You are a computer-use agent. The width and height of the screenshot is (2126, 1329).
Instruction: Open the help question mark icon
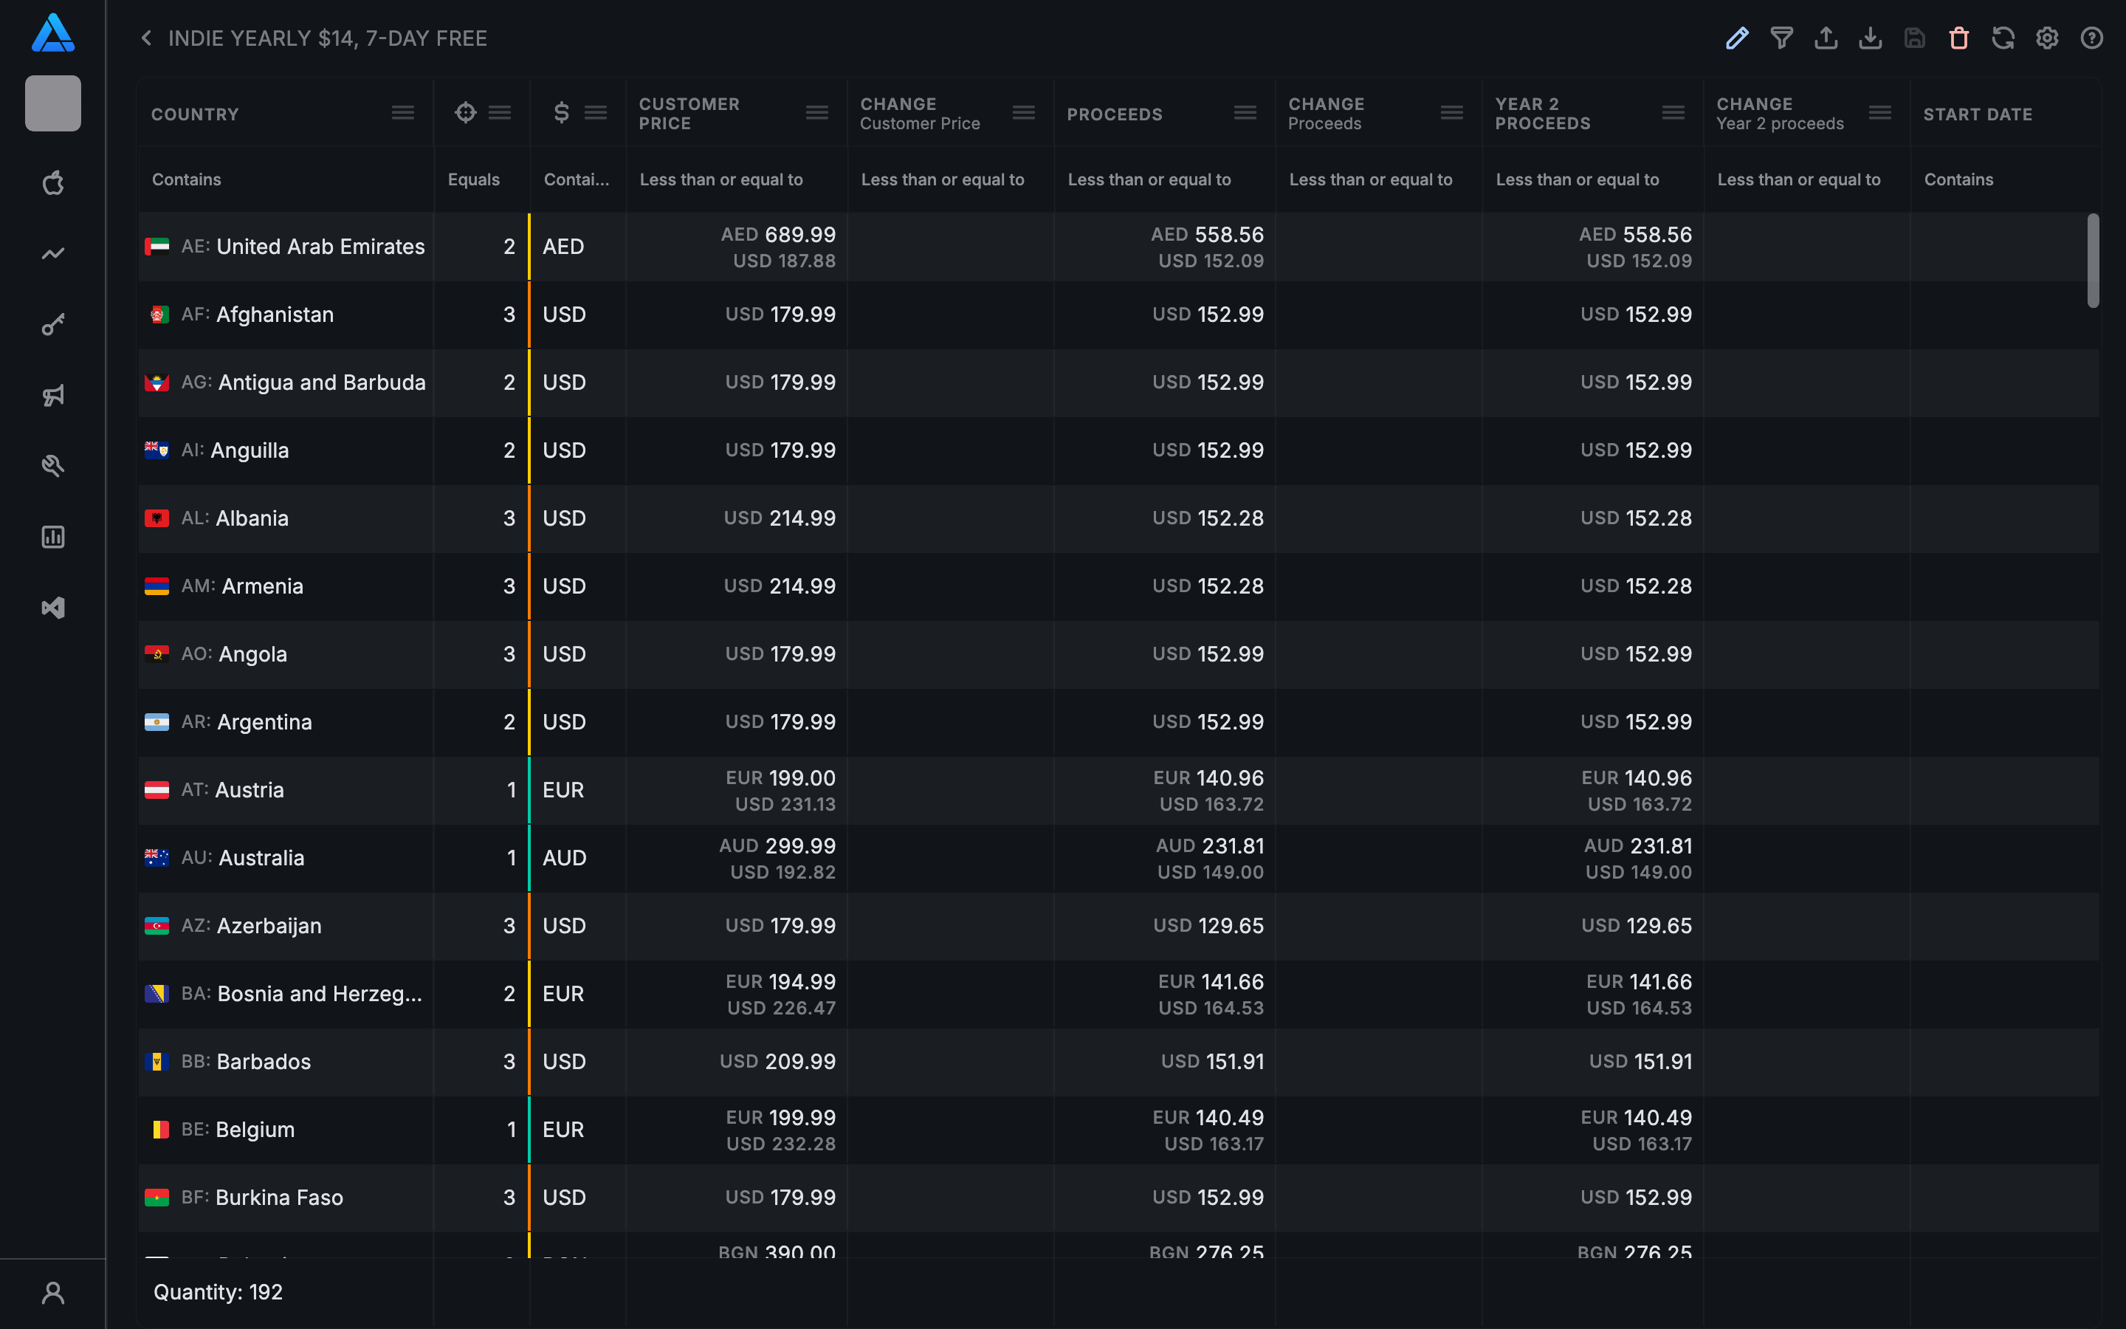tap(2092, 38)
